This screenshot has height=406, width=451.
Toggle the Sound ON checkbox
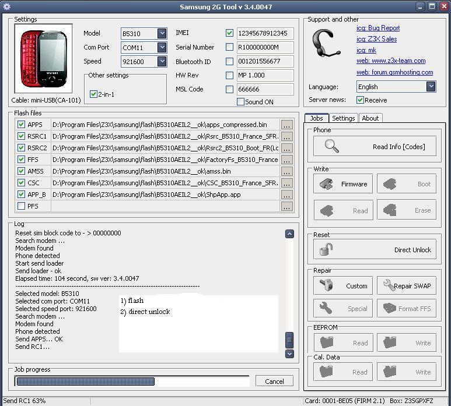pyautogui.click(x=240, y=101)
